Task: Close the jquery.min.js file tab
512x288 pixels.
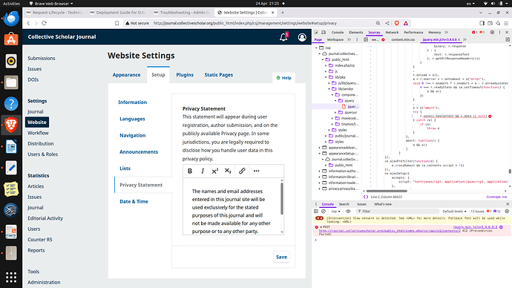Action: 459,39
